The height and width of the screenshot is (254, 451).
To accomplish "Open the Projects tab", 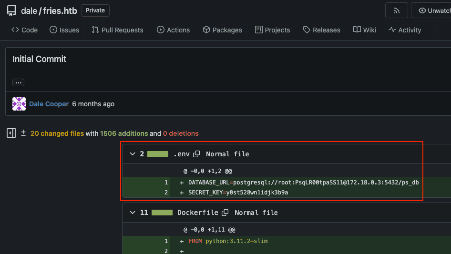I will (272, 30).
